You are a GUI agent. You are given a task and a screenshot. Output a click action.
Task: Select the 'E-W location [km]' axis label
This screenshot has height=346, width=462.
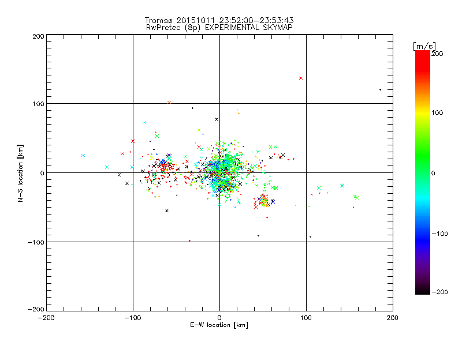(x=219, y=325)
